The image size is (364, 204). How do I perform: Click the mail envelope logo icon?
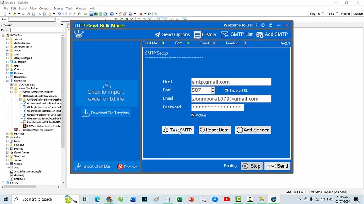pos(78,34)
